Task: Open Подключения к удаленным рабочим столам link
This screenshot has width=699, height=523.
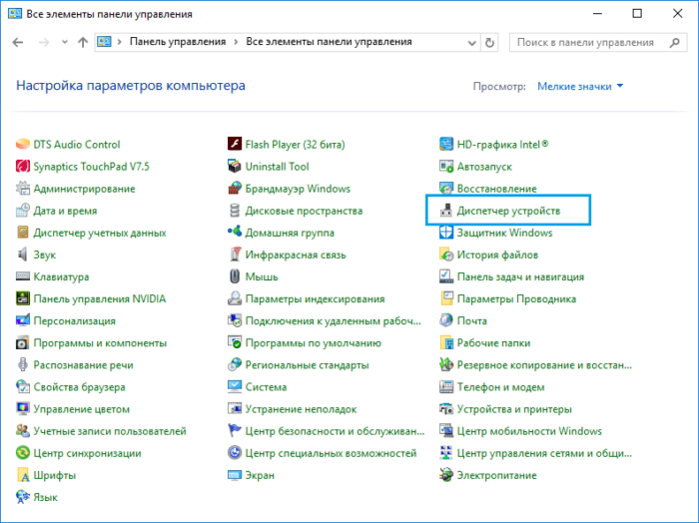Action: pyautogui.click(x=333, y=320)
